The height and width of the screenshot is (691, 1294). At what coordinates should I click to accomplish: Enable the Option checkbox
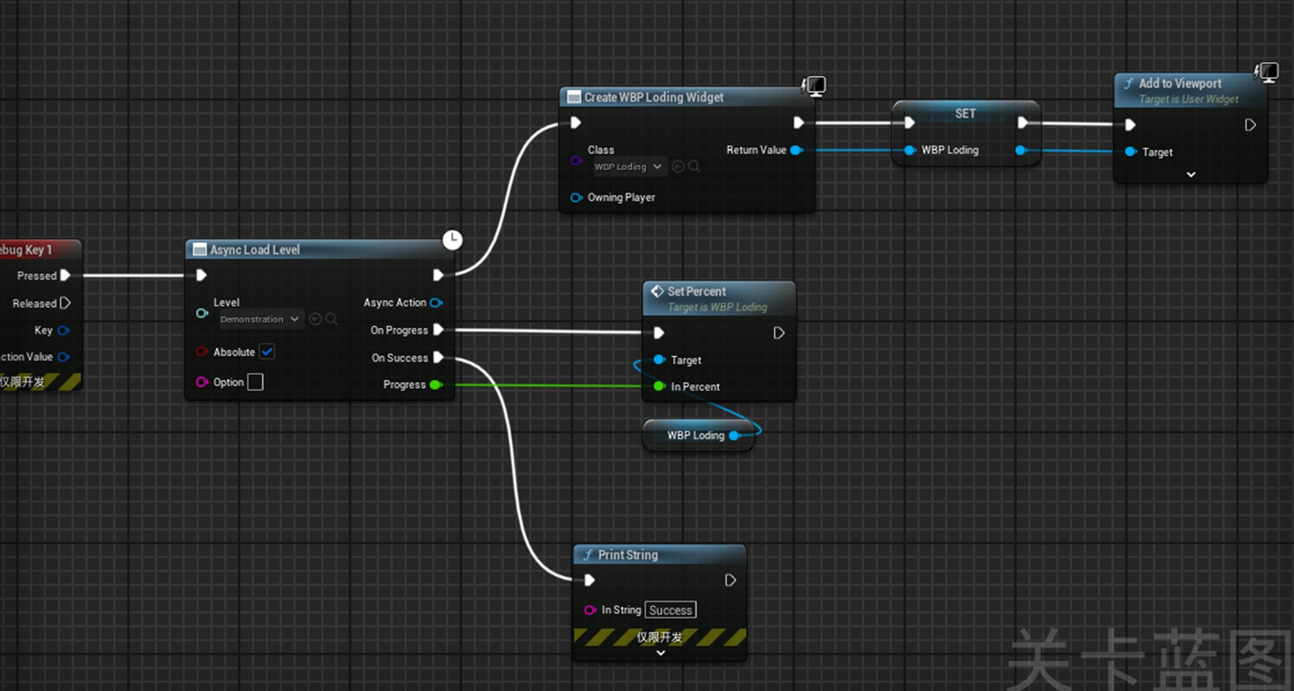[x=255, y=382]
